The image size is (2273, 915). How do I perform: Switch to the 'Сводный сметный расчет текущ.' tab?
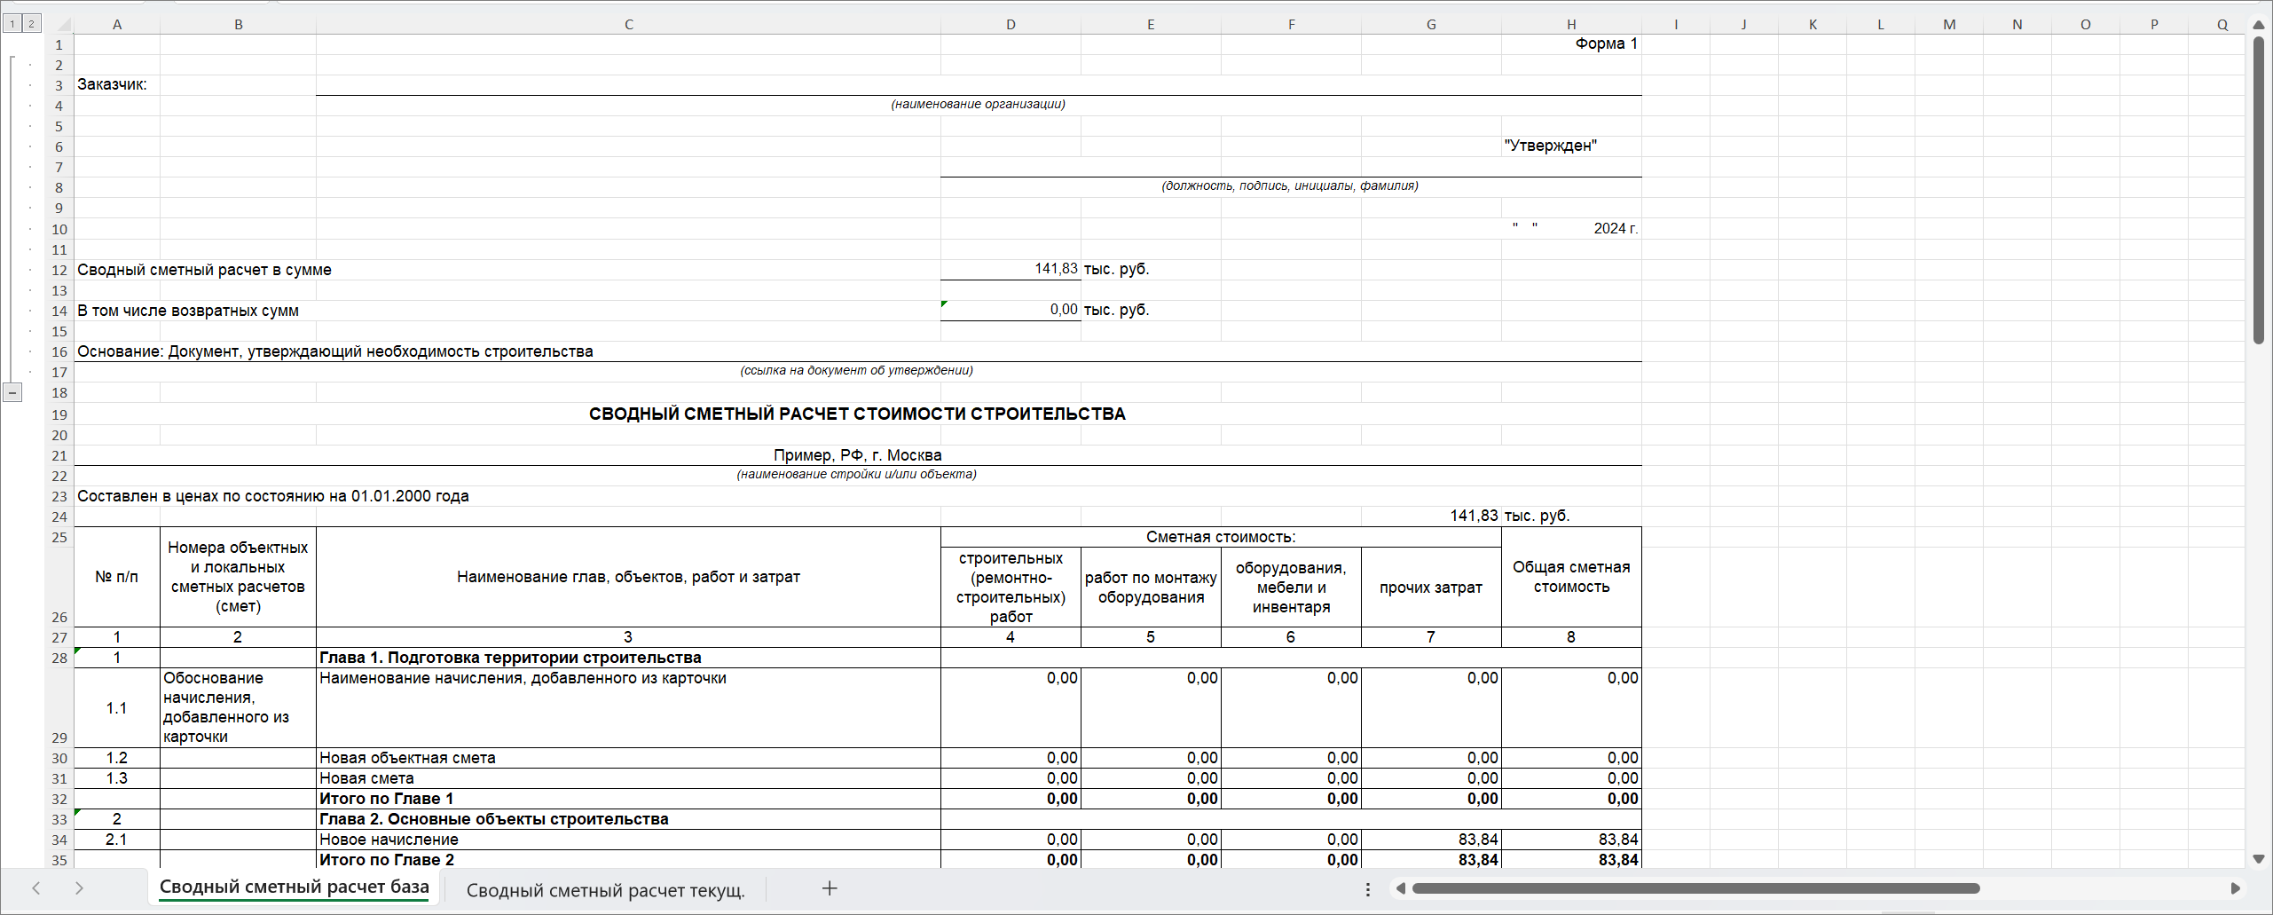605,890
